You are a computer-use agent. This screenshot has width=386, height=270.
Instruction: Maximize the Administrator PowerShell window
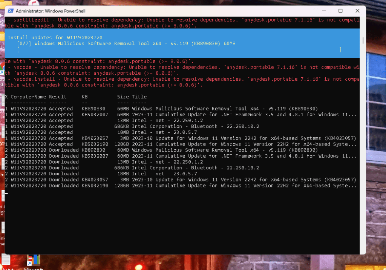coord(340,11)
